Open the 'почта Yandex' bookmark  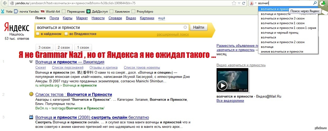(26, 11)
